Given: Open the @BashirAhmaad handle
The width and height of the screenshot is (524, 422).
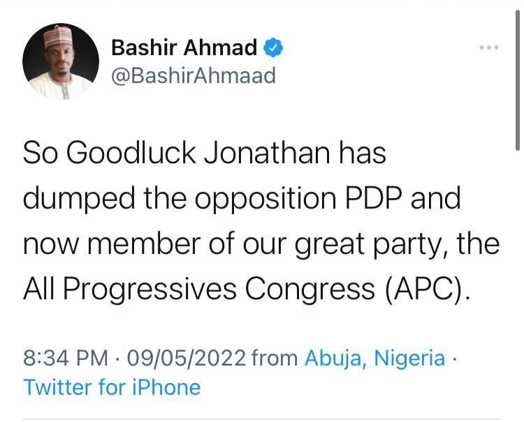Looking at the screenshot, I should pos(194,75).
